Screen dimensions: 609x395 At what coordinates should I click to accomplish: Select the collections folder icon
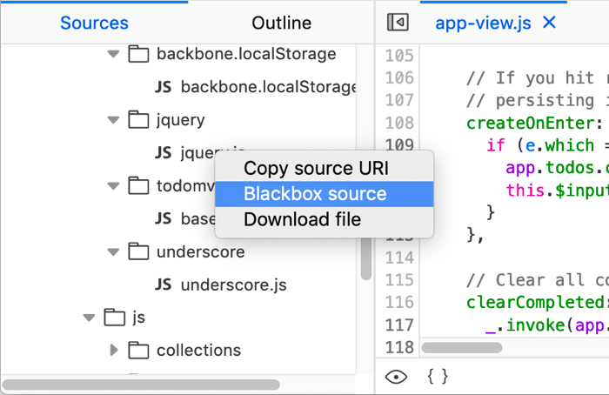(x=138, y=350)
